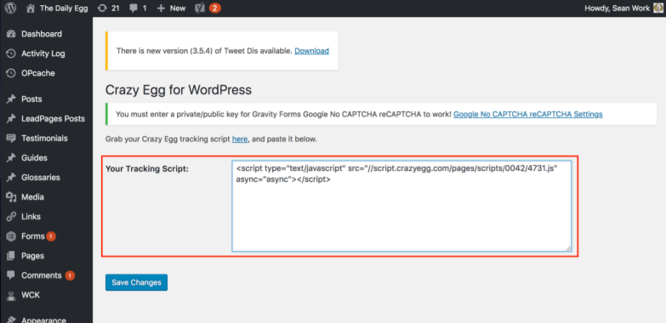Click the Links chain icon
Screen dimensions: 666x323
11,217
